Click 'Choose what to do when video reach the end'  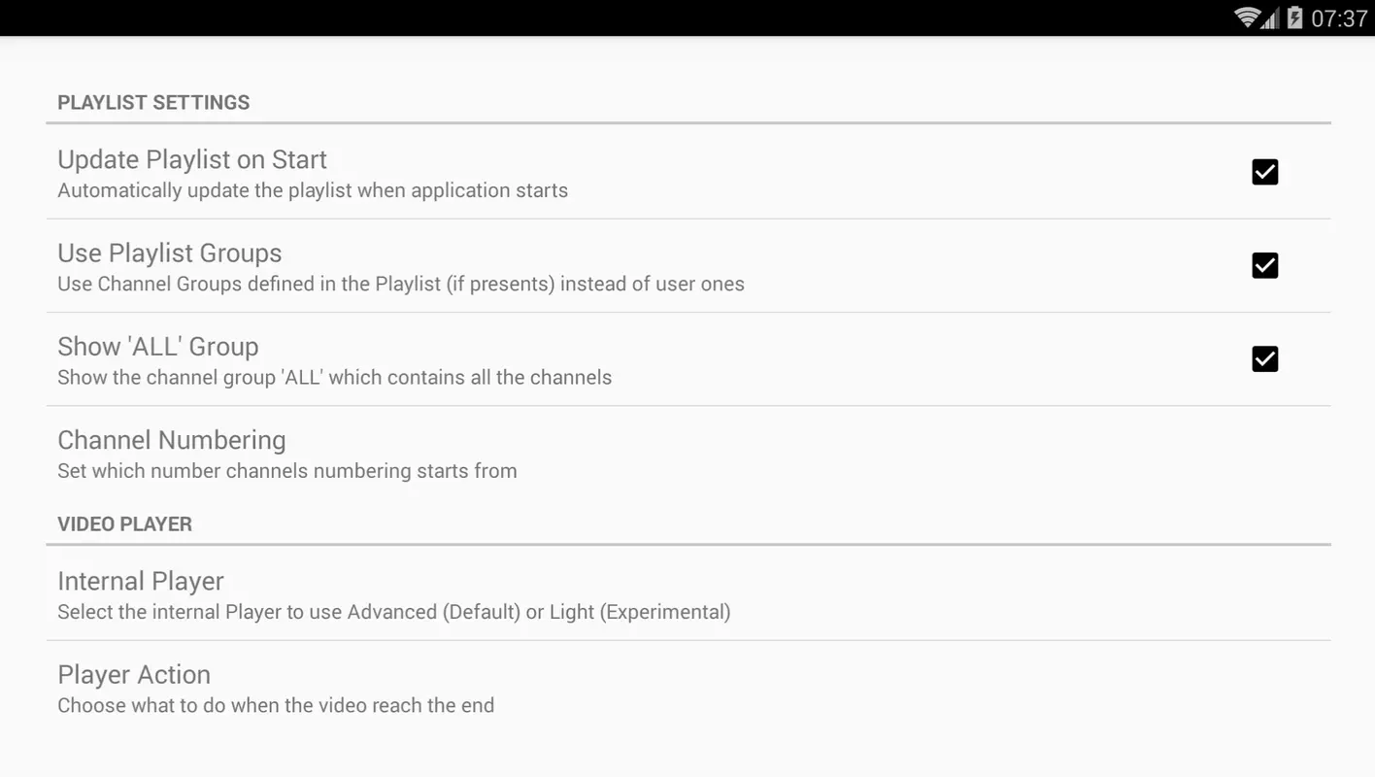[276, 706]
